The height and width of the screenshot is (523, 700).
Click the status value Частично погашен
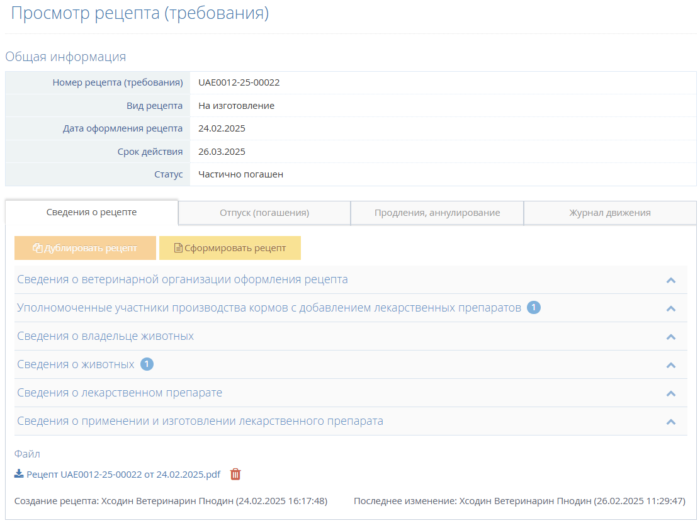pos(240,174)
